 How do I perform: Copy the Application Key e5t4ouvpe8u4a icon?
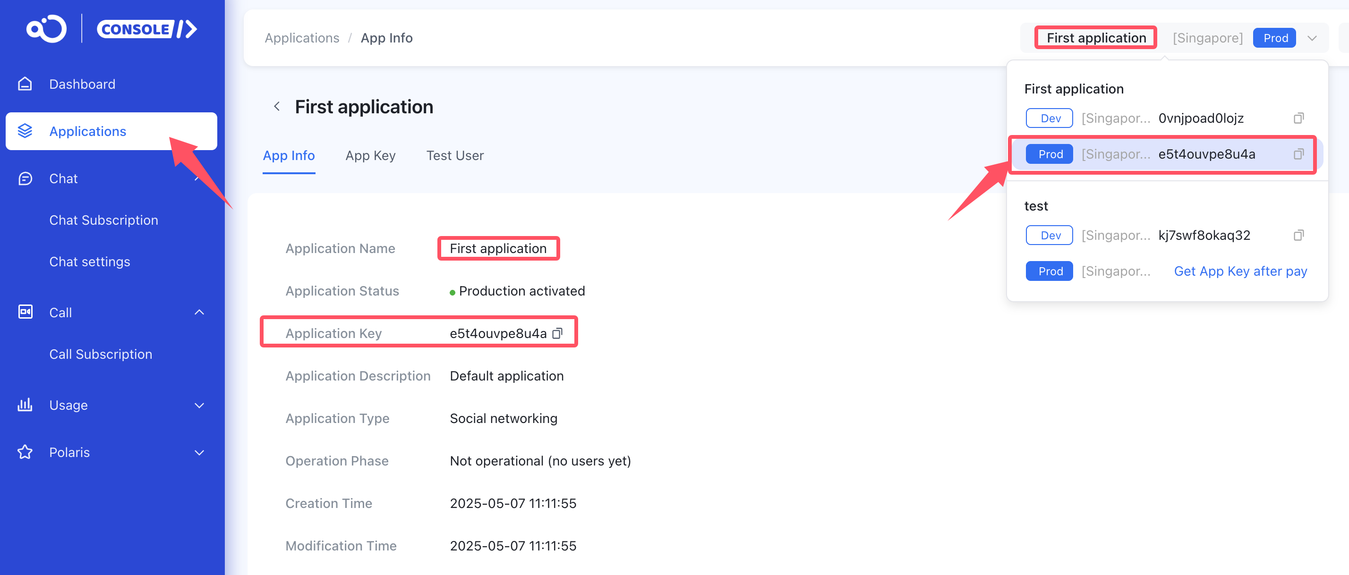558,333
